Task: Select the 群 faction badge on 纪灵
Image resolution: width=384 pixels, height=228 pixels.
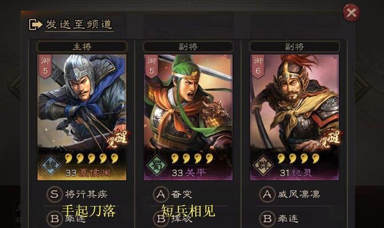Action: (x=263, y=165)
